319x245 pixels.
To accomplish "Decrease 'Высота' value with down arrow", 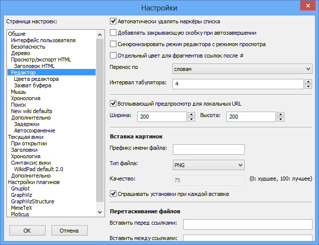I will pos(280,119).
